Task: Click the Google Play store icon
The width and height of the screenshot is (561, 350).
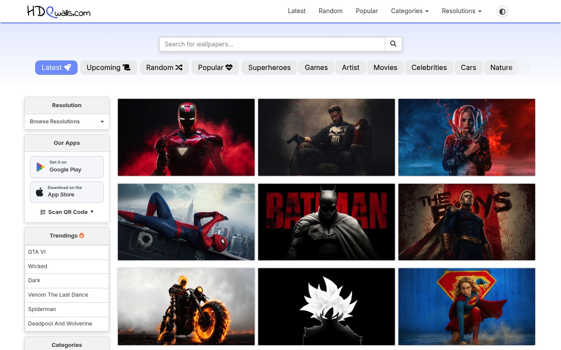Action: point(41,167)
